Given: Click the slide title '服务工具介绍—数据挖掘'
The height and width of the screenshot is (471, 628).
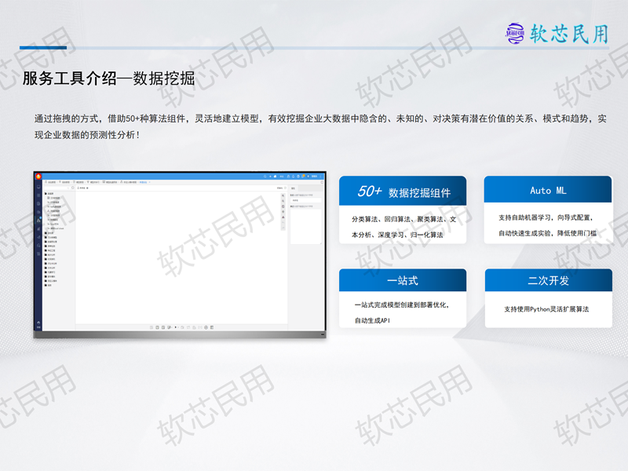Looking at the screenshot, I should (108, 78).
